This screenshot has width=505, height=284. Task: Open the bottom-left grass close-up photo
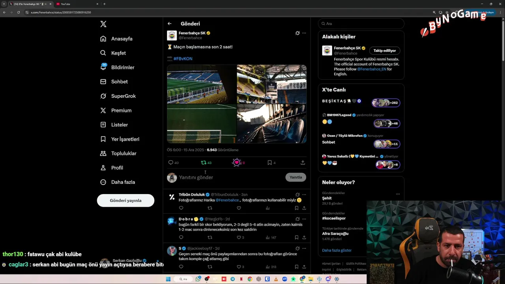point(202,123)
